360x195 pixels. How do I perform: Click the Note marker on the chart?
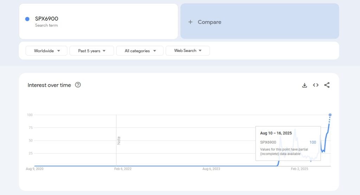(x=119, y=141)
